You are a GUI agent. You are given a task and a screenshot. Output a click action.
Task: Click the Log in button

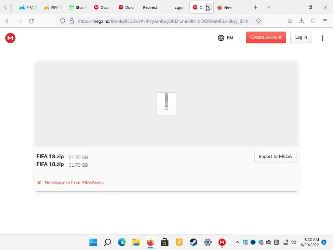[x=301, y=37]
